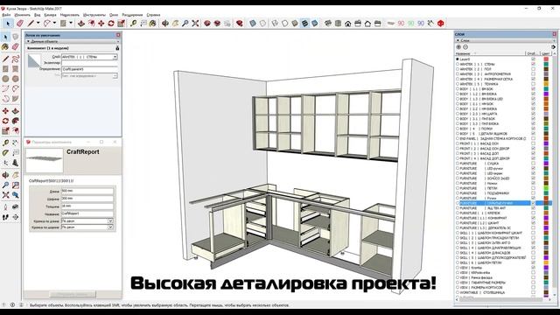Click the Delete Layer minus icon
Screen dimensions: 560x315
pyautogui.click(x=465, y=47)
